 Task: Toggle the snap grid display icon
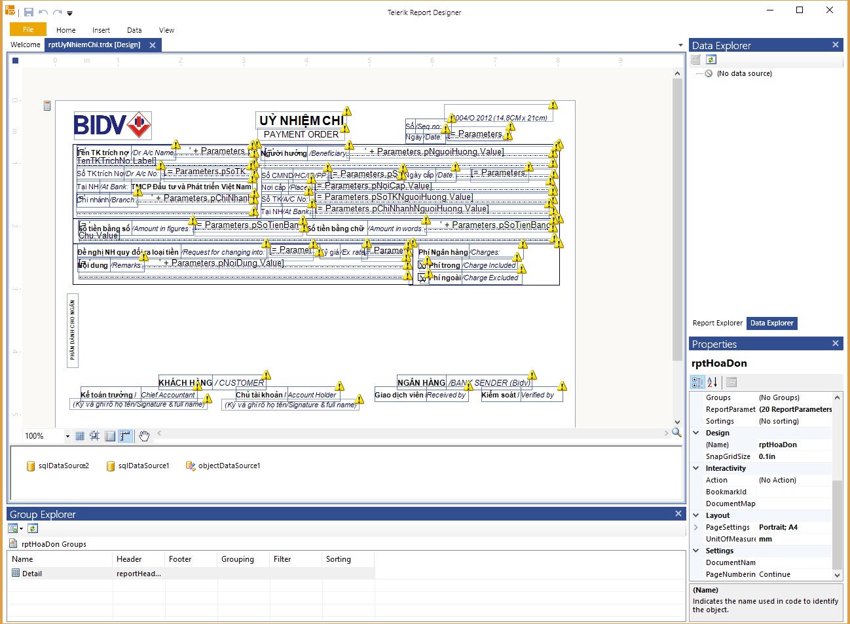click(80, 436)
